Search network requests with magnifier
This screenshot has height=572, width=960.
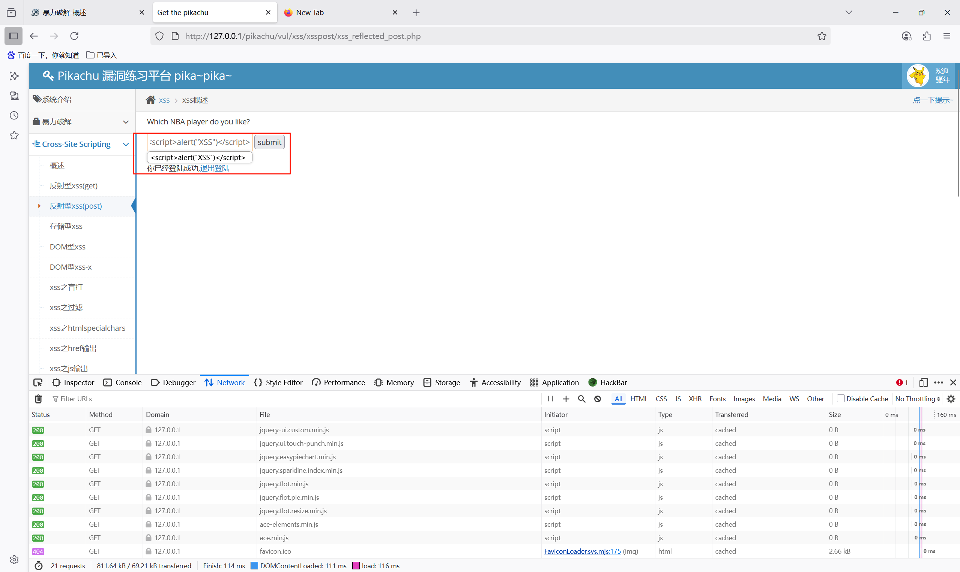pos(582,399)
